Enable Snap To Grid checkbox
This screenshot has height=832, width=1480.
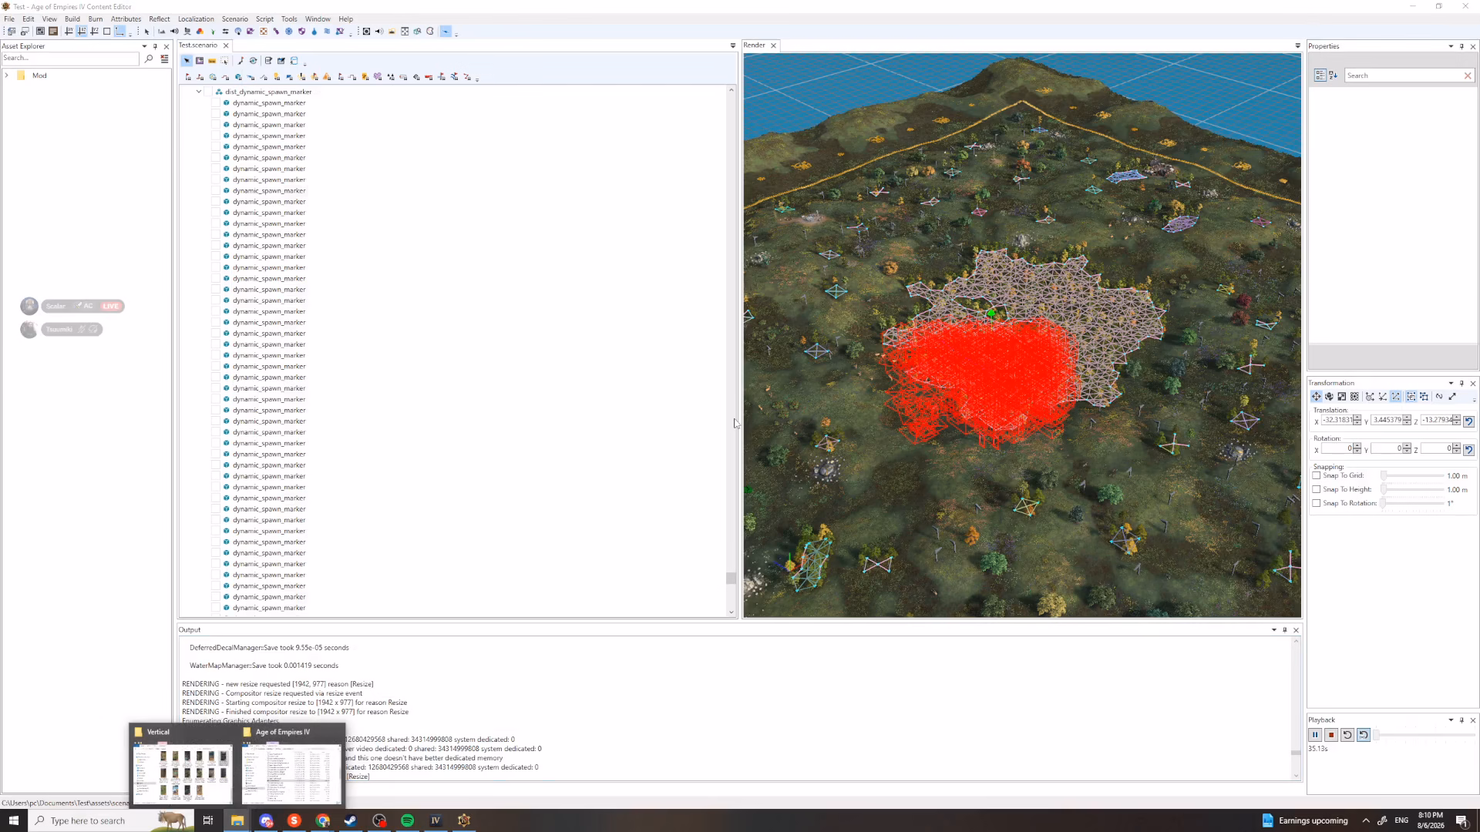(1317, 476)
